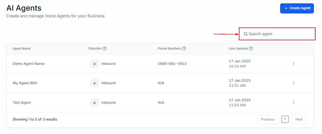Click the AI Agents page heading

pos(24,8)
